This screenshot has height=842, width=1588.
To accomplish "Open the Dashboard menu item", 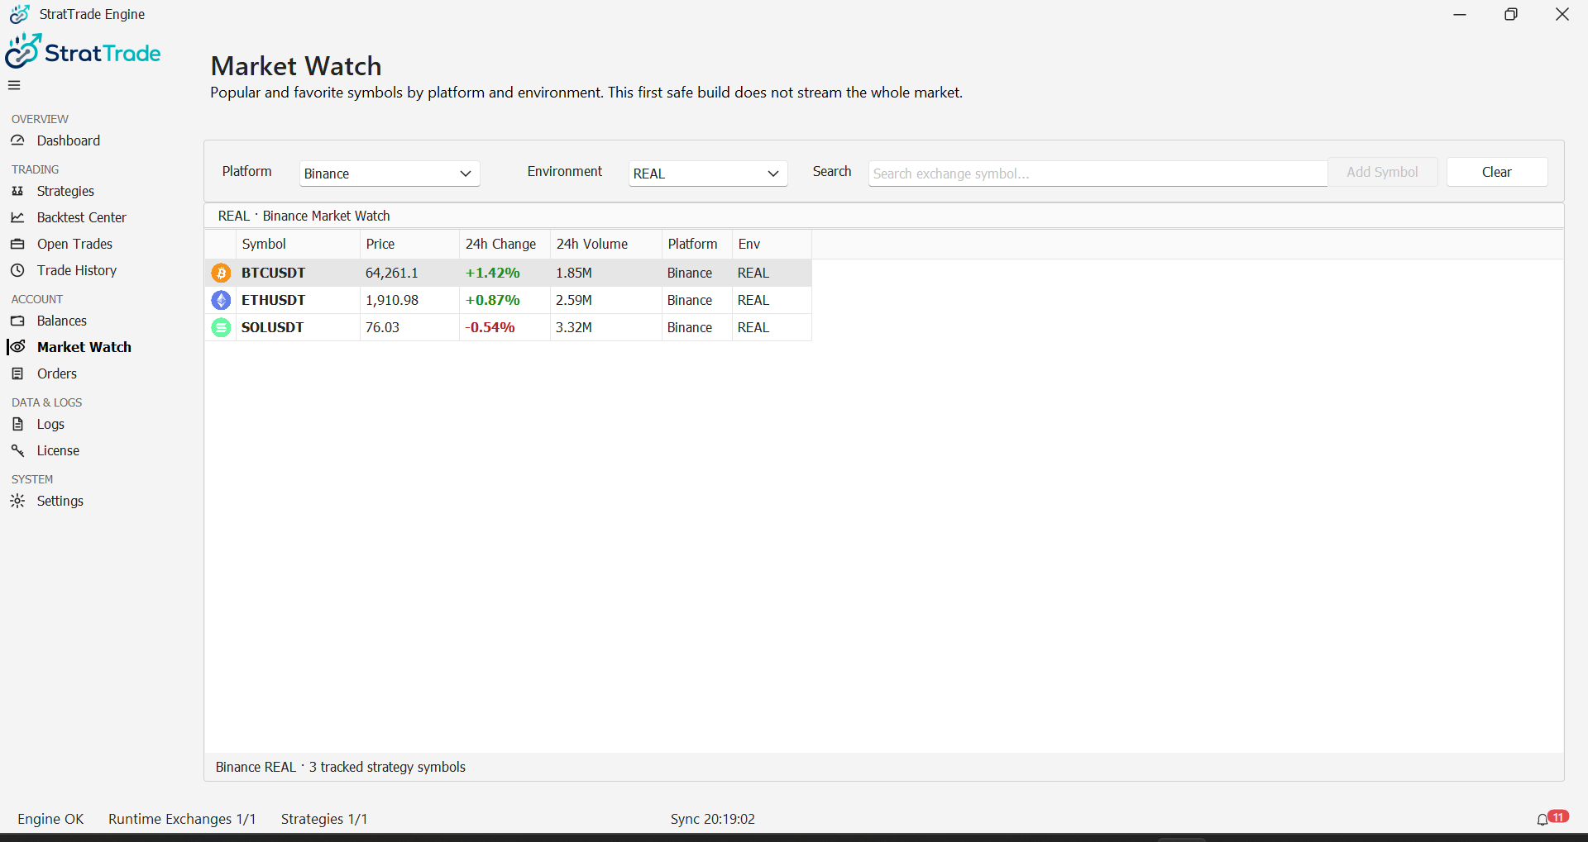I will (x=69, y=140).
